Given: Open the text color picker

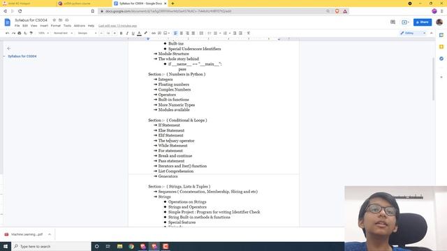Looking at the screenshot, I should tap(139, 33).
